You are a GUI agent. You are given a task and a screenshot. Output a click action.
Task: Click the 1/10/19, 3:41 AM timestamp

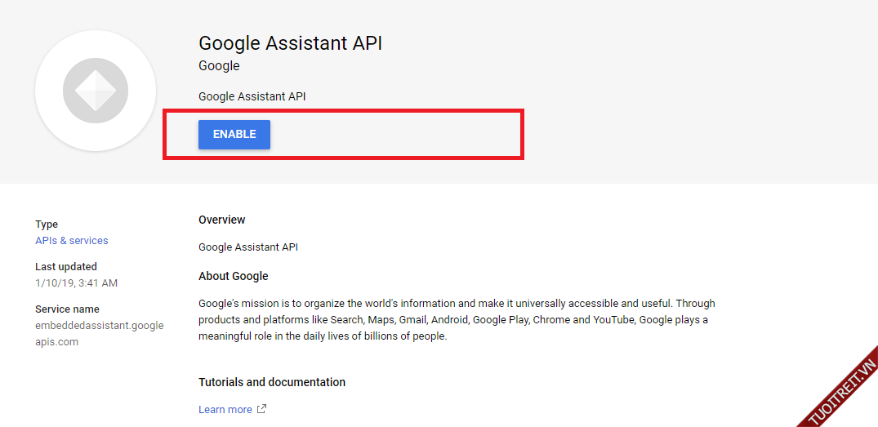tap(76, 283)
